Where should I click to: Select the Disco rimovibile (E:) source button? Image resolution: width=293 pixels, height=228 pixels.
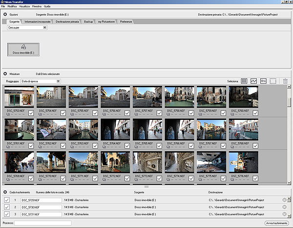pyautogui.click(x=23, y=50)
